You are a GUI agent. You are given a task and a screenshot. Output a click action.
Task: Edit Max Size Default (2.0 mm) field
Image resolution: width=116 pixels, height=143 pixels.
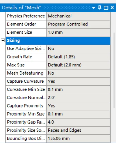(78, 65)
